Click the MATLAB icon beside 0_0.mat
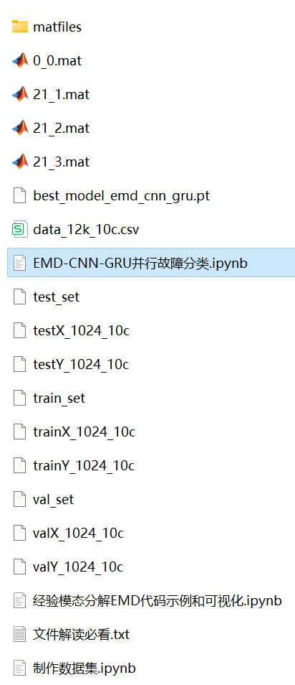Image resolution: width=295 pixels, height=685 pixels. 19,60
